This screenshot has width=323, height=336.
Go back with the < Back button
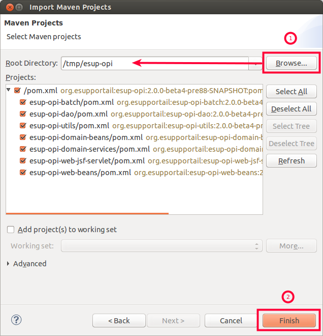[x=119, y=321]
